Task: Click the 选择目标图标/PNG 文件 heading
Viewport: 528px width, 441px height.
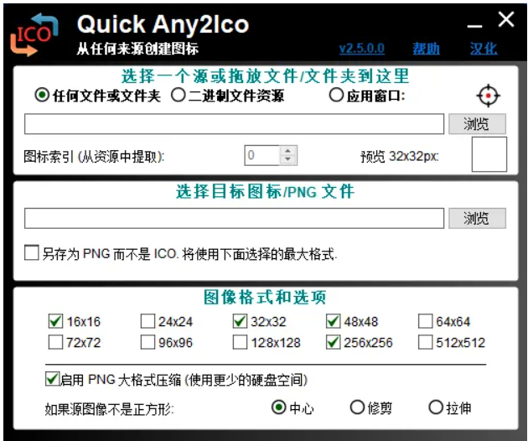Action: point(265,192)
